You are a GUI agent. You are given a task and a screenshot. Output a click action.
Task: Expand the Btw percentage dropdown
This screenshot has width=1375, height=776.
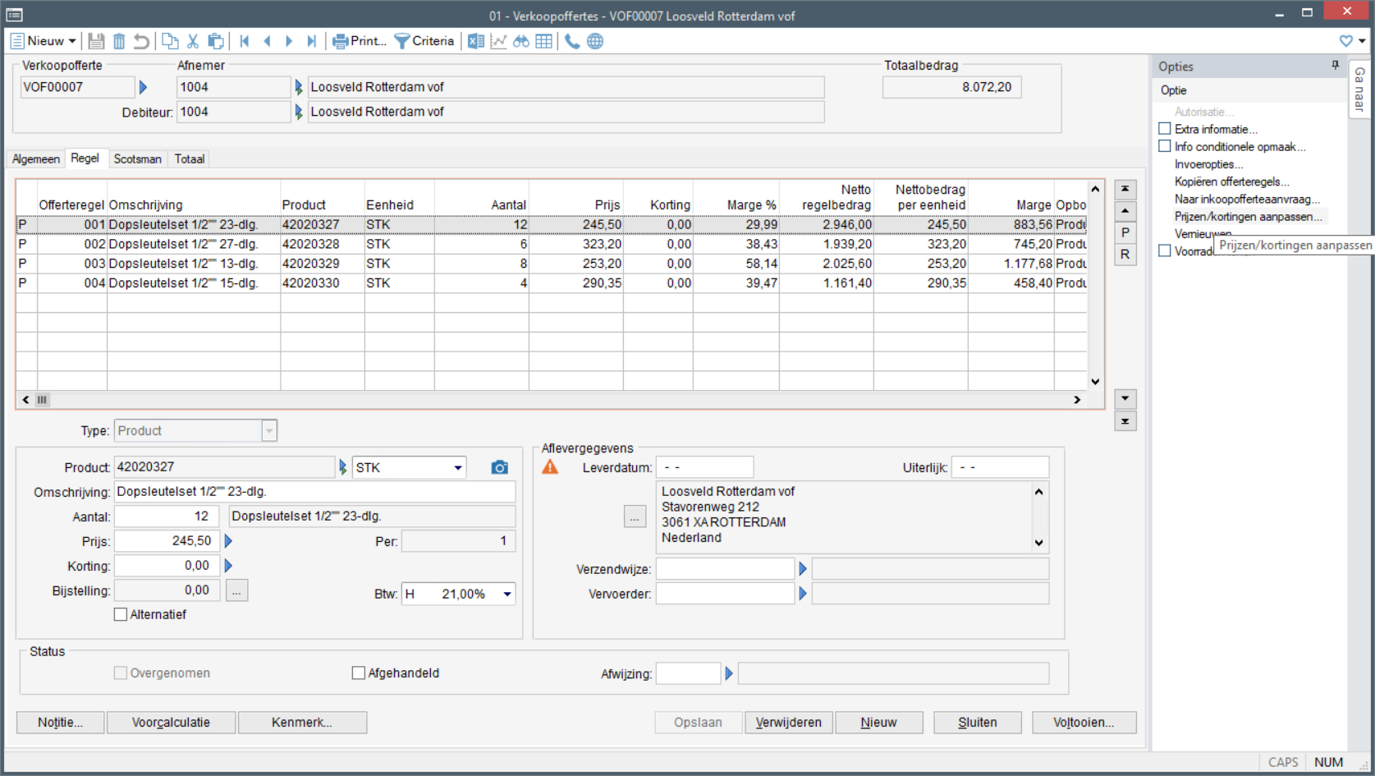tap(506, 595)
